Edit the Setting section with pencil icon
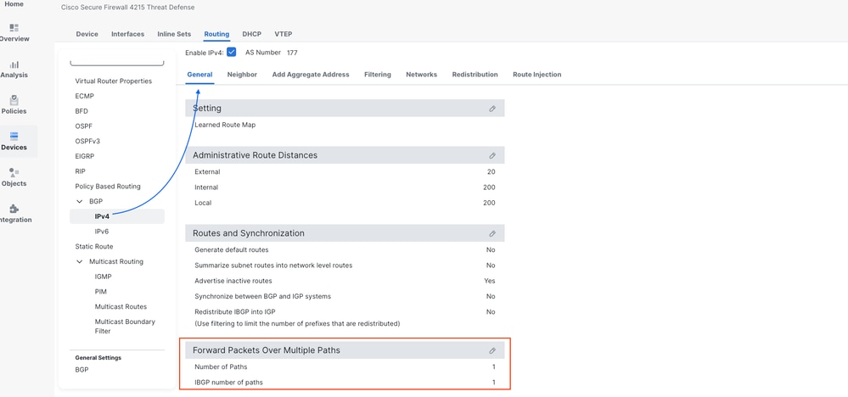This screenshot has width=848, height=397. [492, 109]
